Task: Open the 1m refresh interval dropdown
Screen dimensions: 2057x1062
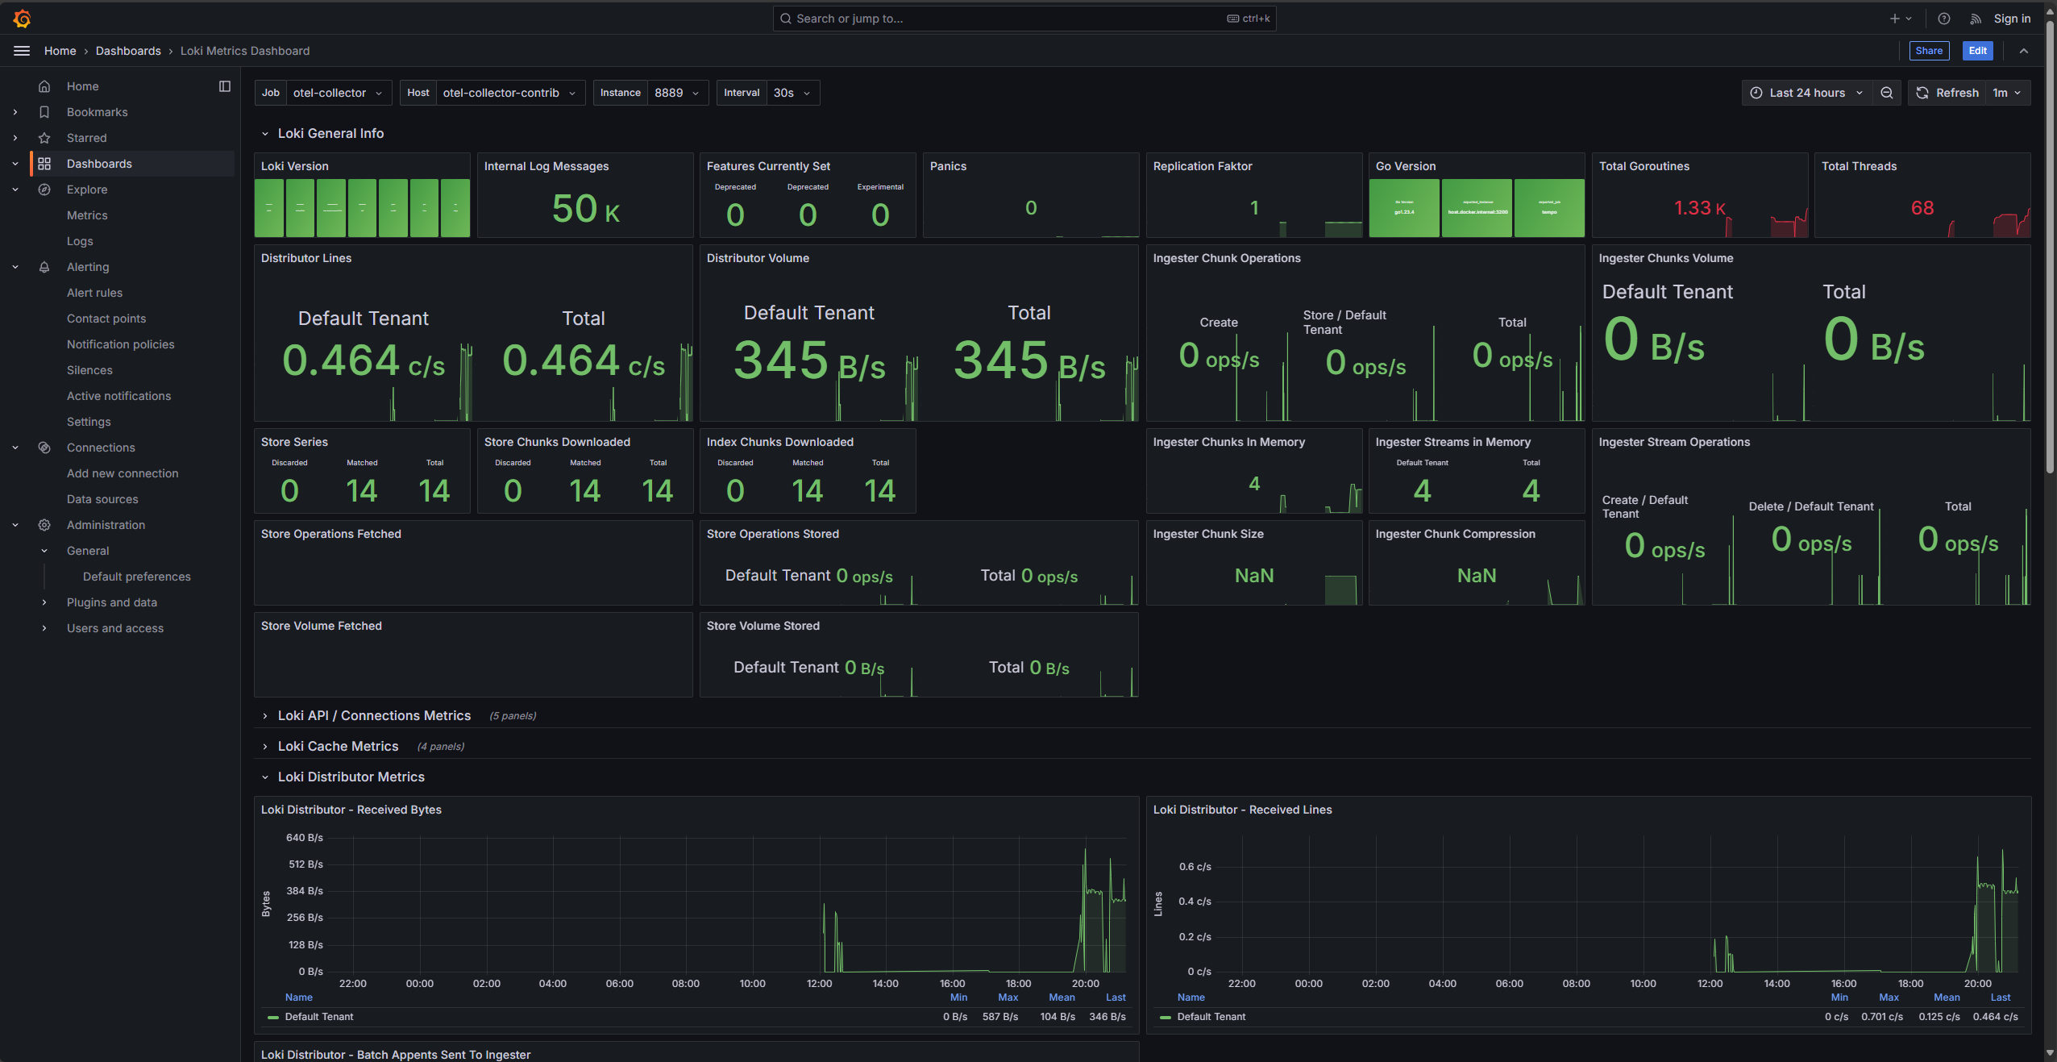Action: pos(2007,93)
